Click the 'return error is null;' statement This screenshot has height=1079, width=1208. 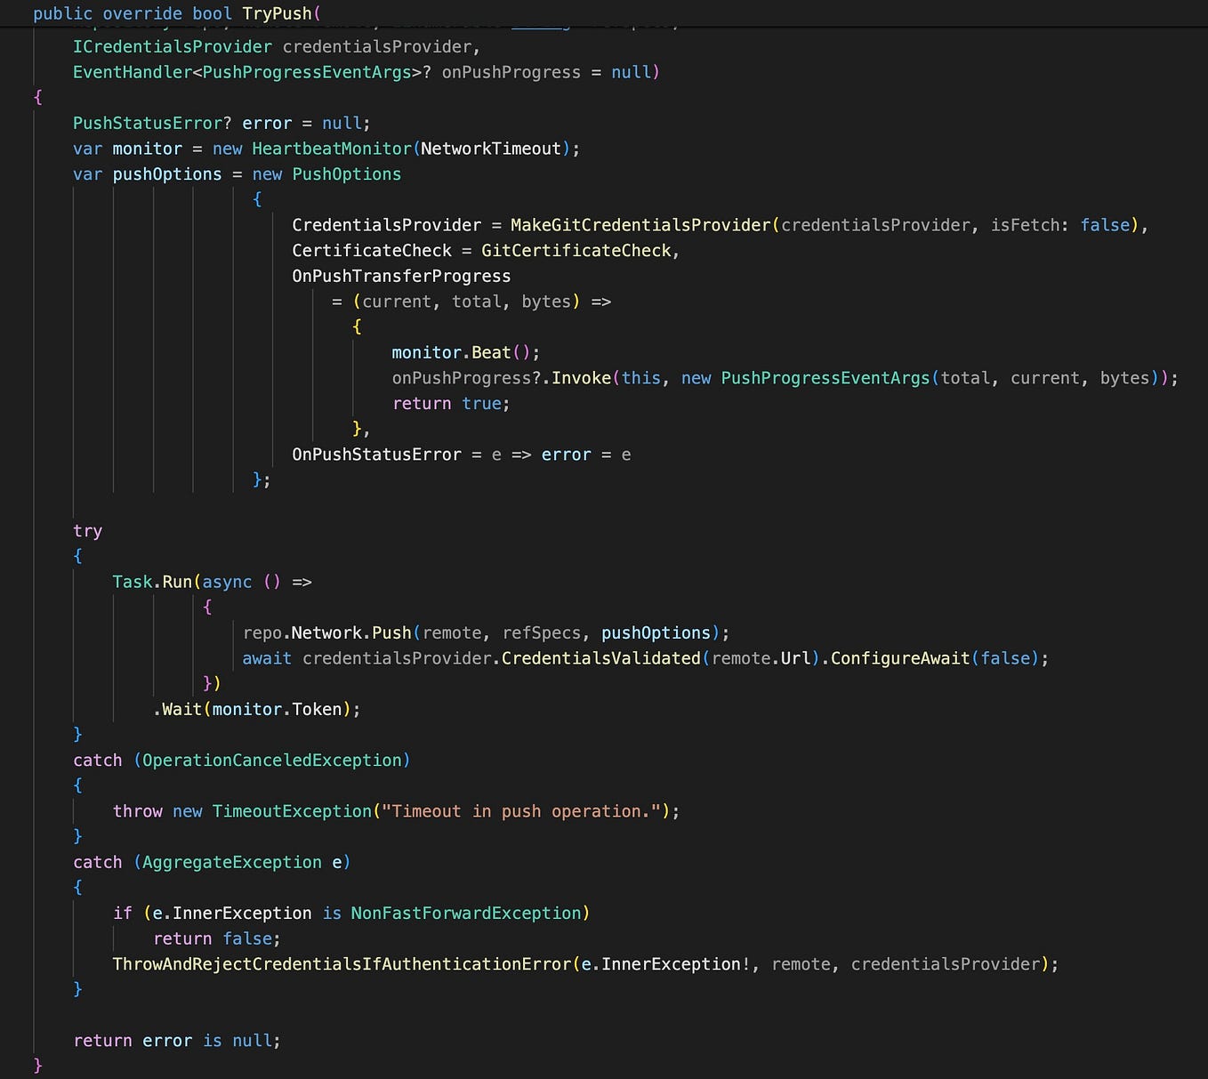[x=177, y=1041]
